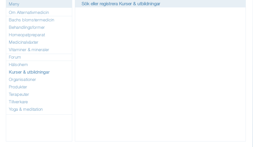Open the Forum menu entry

click(x=15, y=57)
